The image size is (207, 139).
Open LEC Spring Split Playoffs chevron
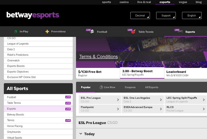pos(204,100)
